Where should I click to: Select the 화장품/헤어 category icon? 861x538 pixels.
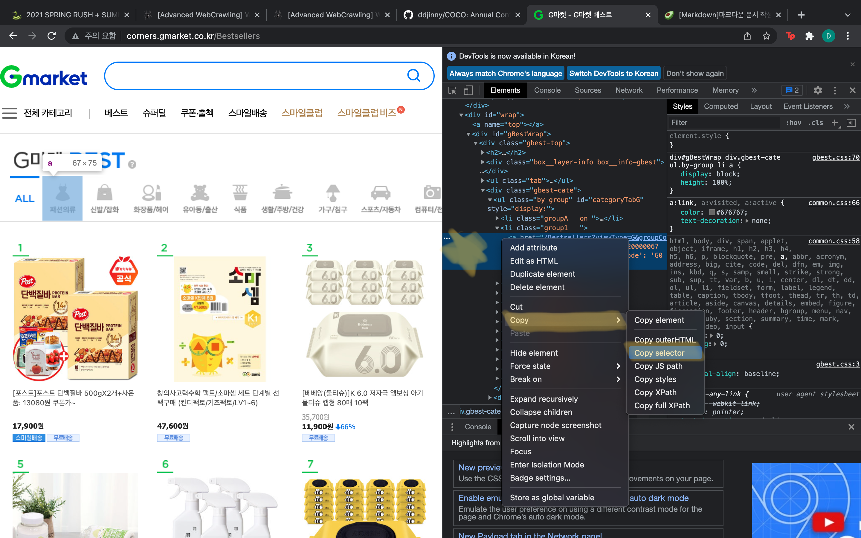(x=151, y=198)
